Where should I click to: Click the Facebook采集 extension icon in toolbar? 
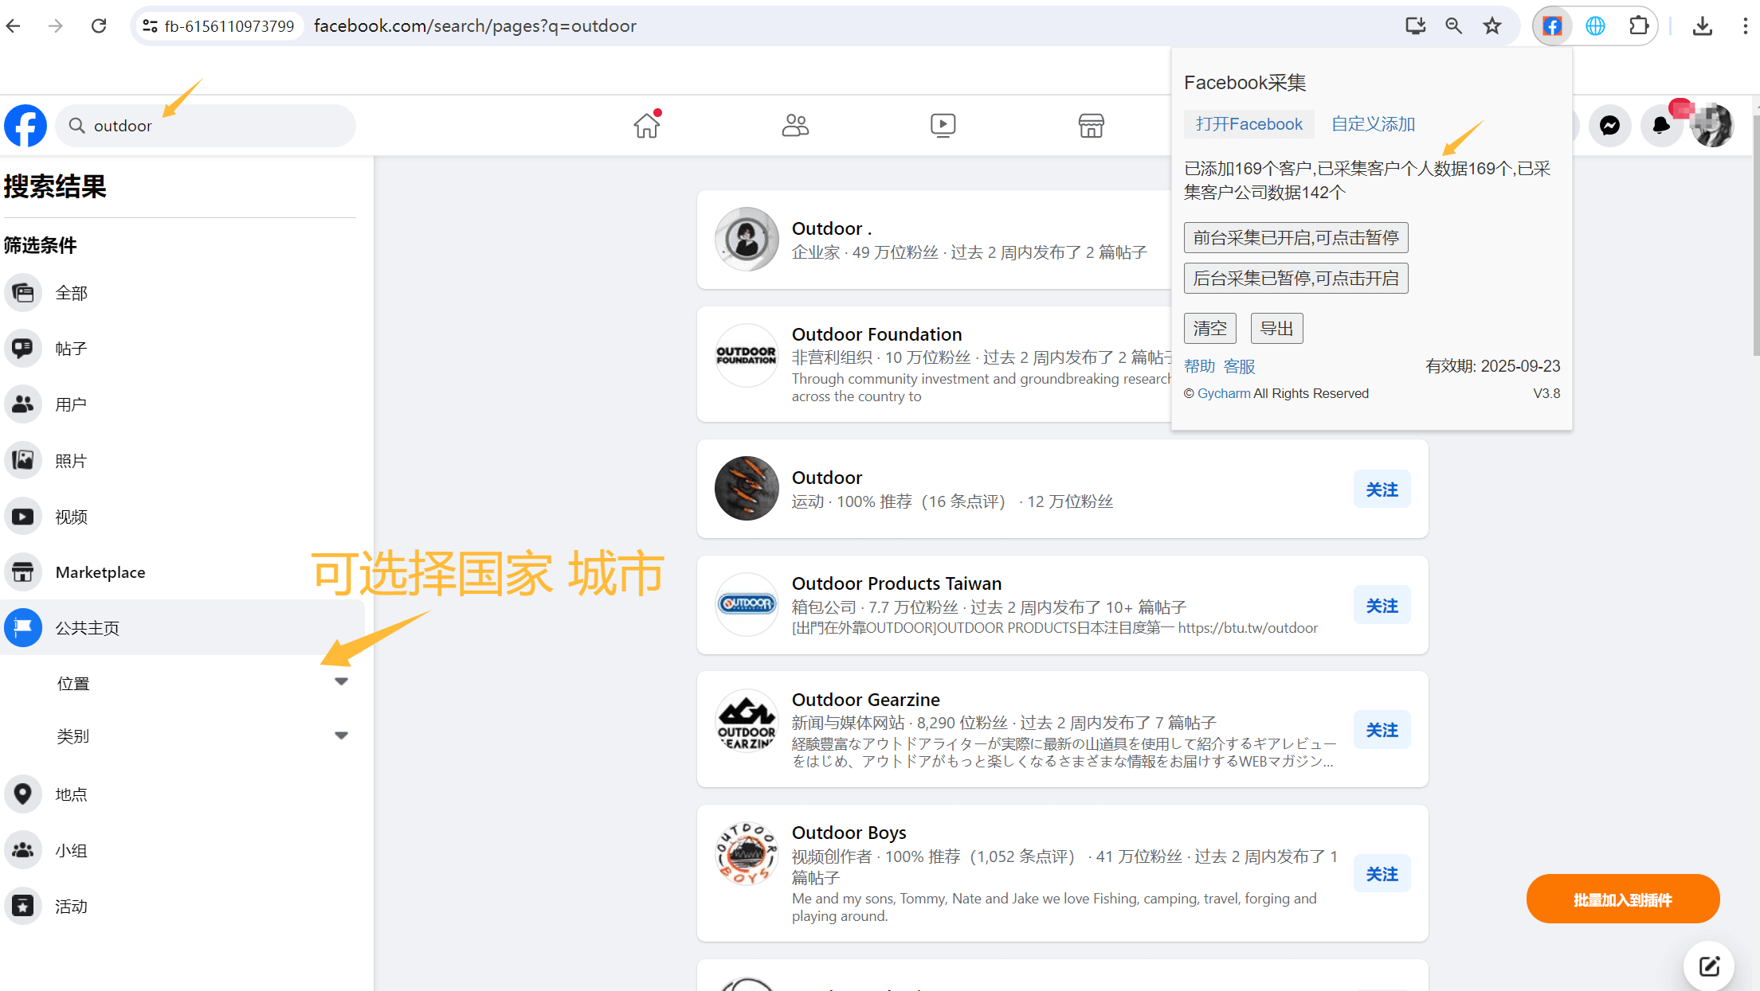pyautogui.click(x=1551, y=26)
